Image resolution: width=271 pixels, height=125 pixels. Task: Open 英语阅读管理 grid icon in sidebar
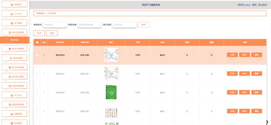coord(10,86)
